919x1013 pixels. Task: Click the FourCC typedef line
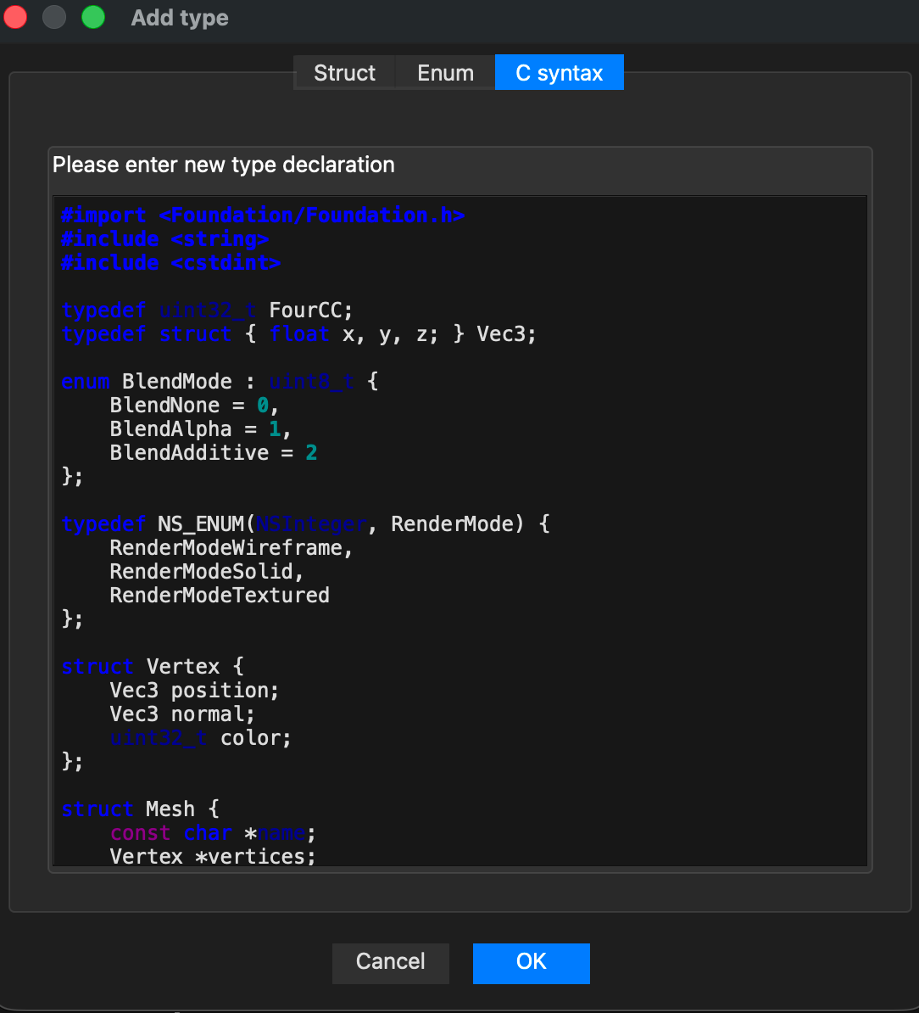[213, 311]
